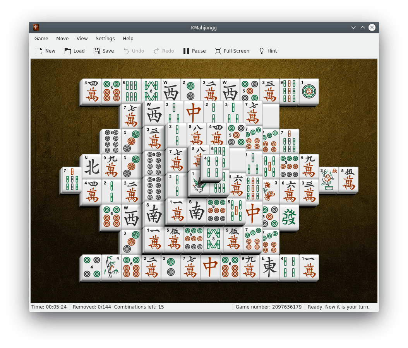Select the topmost 4 bamboo tile in center
The height and width of the screenshot is (348, 408).
coord(213,167)
